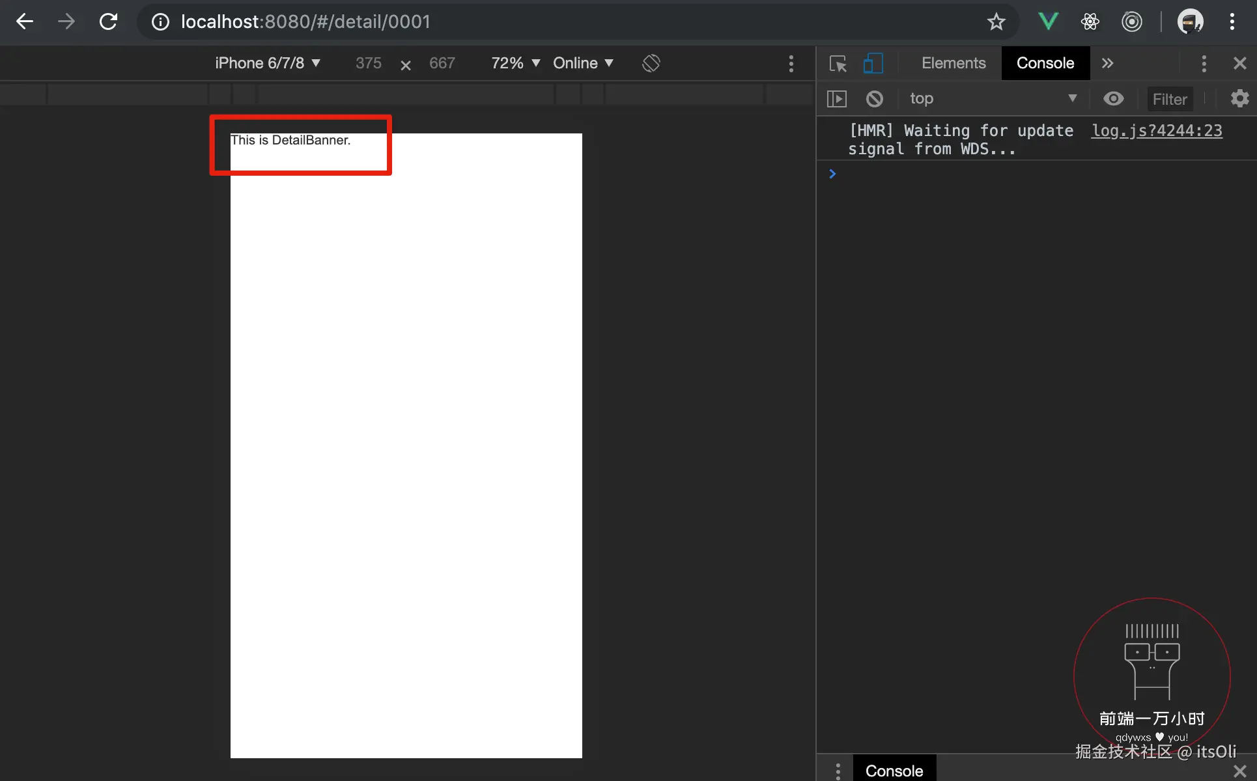Open the Vue devtools extension icon

(x=1048, y=21)
